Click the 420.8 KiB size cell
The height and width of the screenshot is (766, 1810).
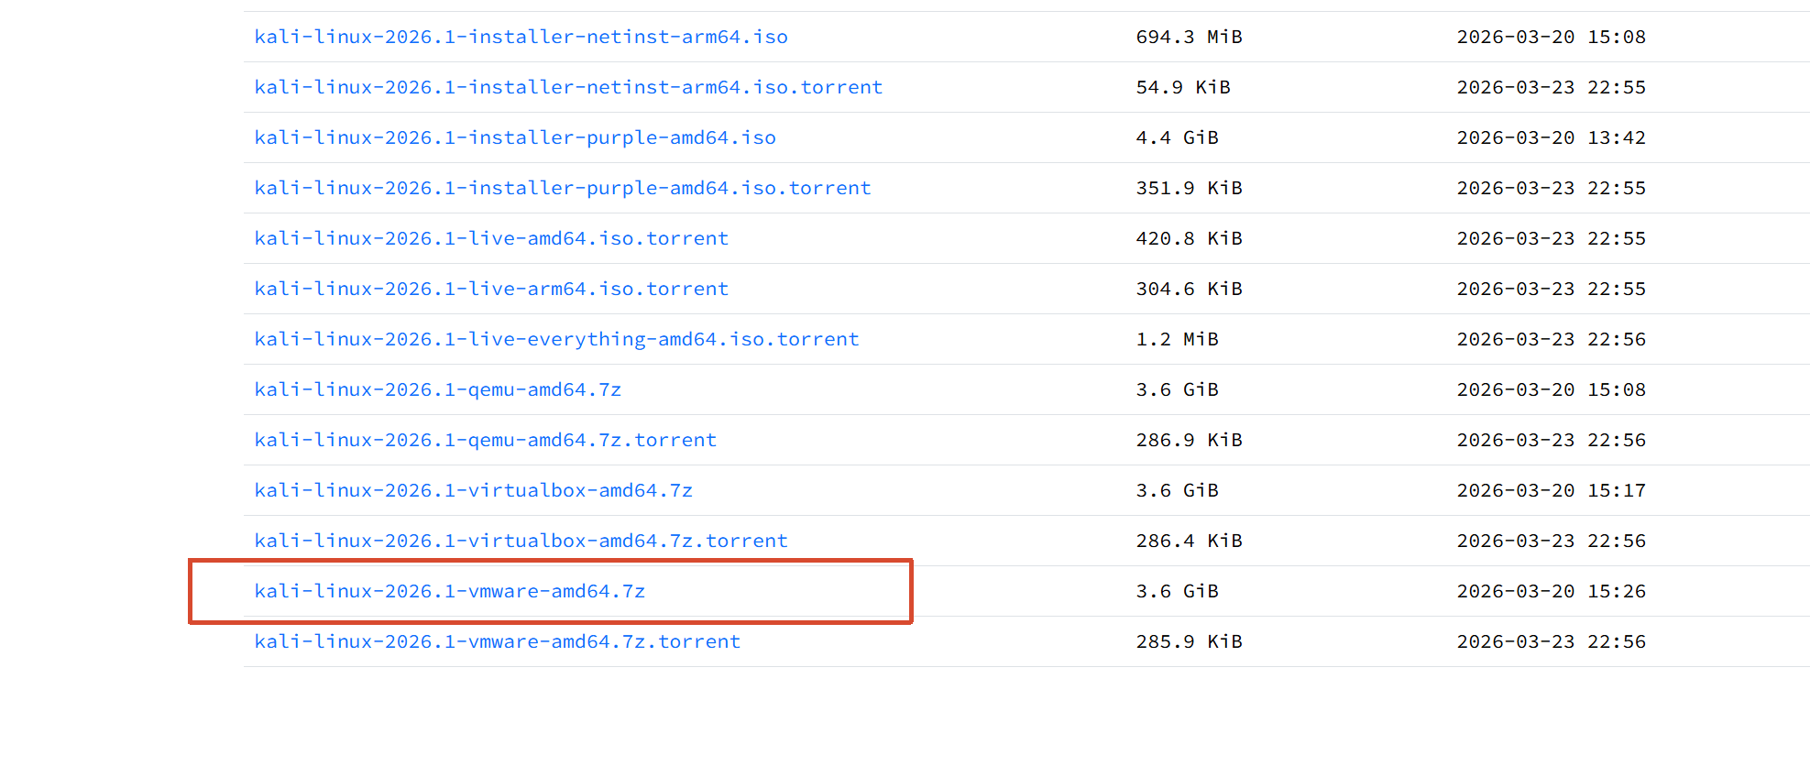click(1189, 238)
